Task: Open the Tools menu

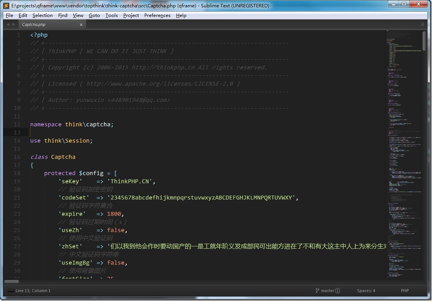Action: pos(112,15)
